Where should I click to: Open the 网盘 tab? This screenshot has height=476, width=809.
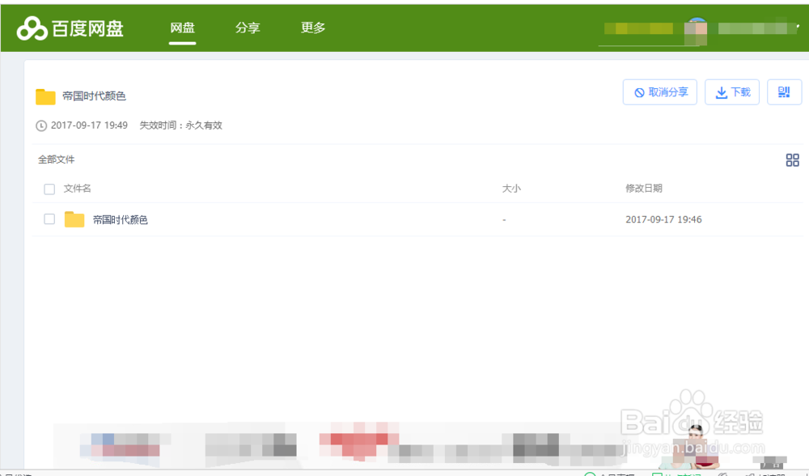click(182, 28)
